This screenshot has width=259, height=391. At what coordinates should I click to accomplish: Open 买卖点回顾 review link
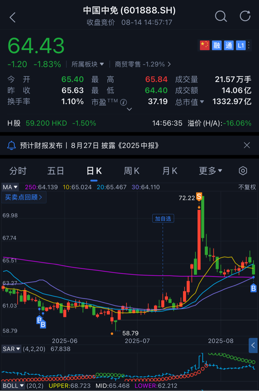pos(24,197)
